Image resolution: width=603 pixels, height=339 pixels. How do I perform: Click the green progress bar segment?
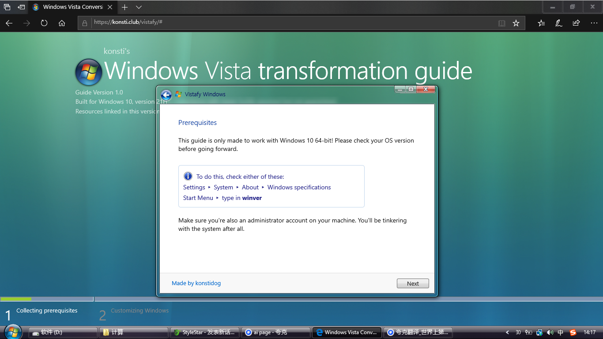16,299
